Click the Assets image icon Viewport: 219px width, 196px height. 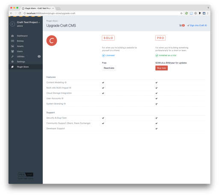click(12, 46)
